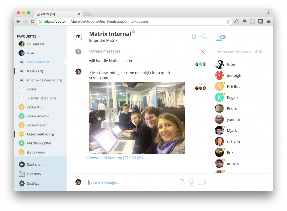Start a voice call with microphone icon

coord(192,182)
